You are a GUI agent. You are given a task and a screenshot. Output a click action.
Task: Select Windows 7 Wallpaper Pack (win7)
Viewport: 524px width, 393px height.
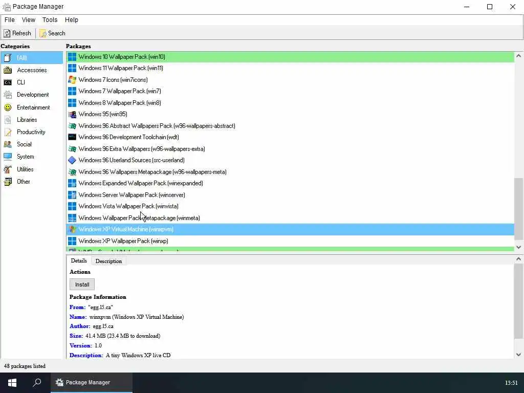point(290,91)
